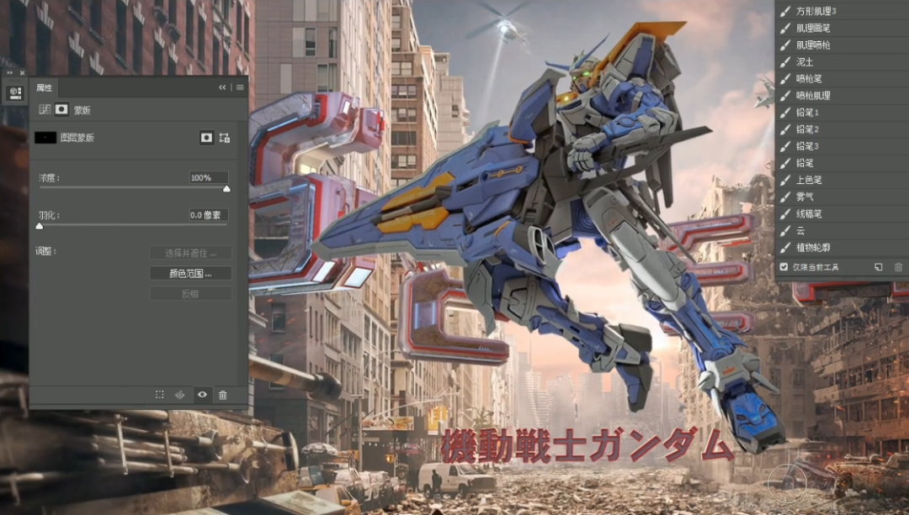Image resolution: width=909 pixels, height=515 pixels.
Task: Uncheck the 仅限当前工具 checkbox
Action: (784, 267)
